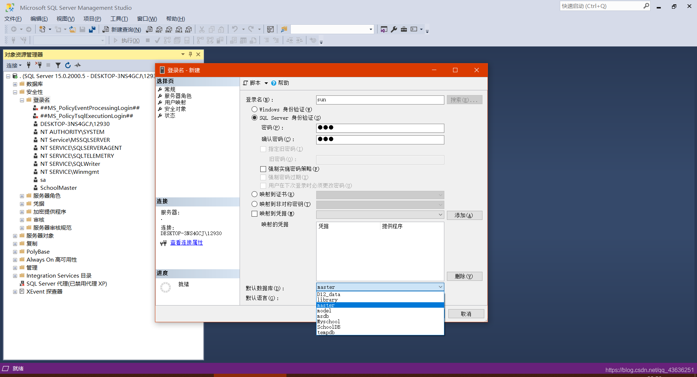
Task: Open the 帮助(H) menu
Action: [x=176, y=19]
